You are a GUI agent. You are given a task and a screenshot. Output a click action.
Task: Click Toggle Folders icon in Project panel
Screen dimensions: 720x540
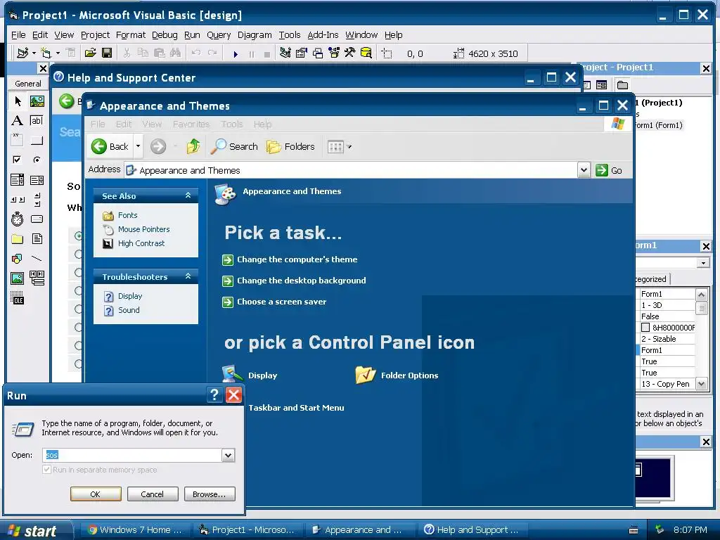tap(623, 85)
